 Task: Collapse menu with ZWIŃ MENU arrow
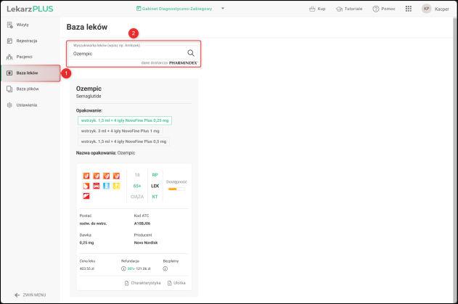30,295
